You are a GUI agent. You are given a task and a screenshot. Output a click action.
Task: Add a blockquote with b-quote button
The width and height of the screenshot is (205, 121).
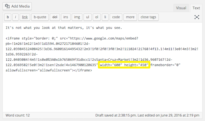[40, 17]
